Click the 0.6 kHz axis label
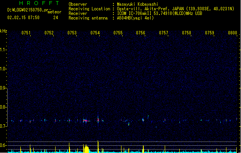 coord(3,145)
